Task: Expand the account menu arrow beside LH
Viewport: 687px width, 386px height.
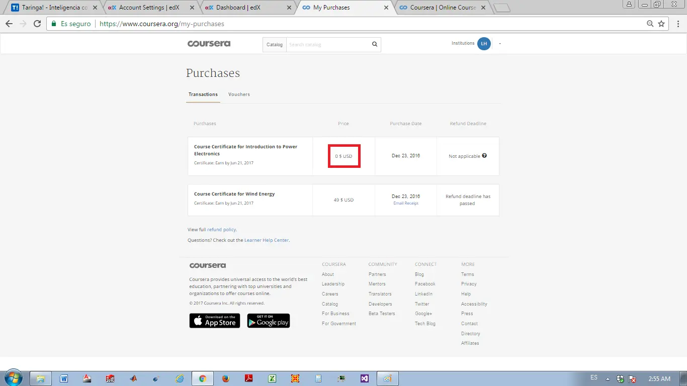Action: (500, 44)
